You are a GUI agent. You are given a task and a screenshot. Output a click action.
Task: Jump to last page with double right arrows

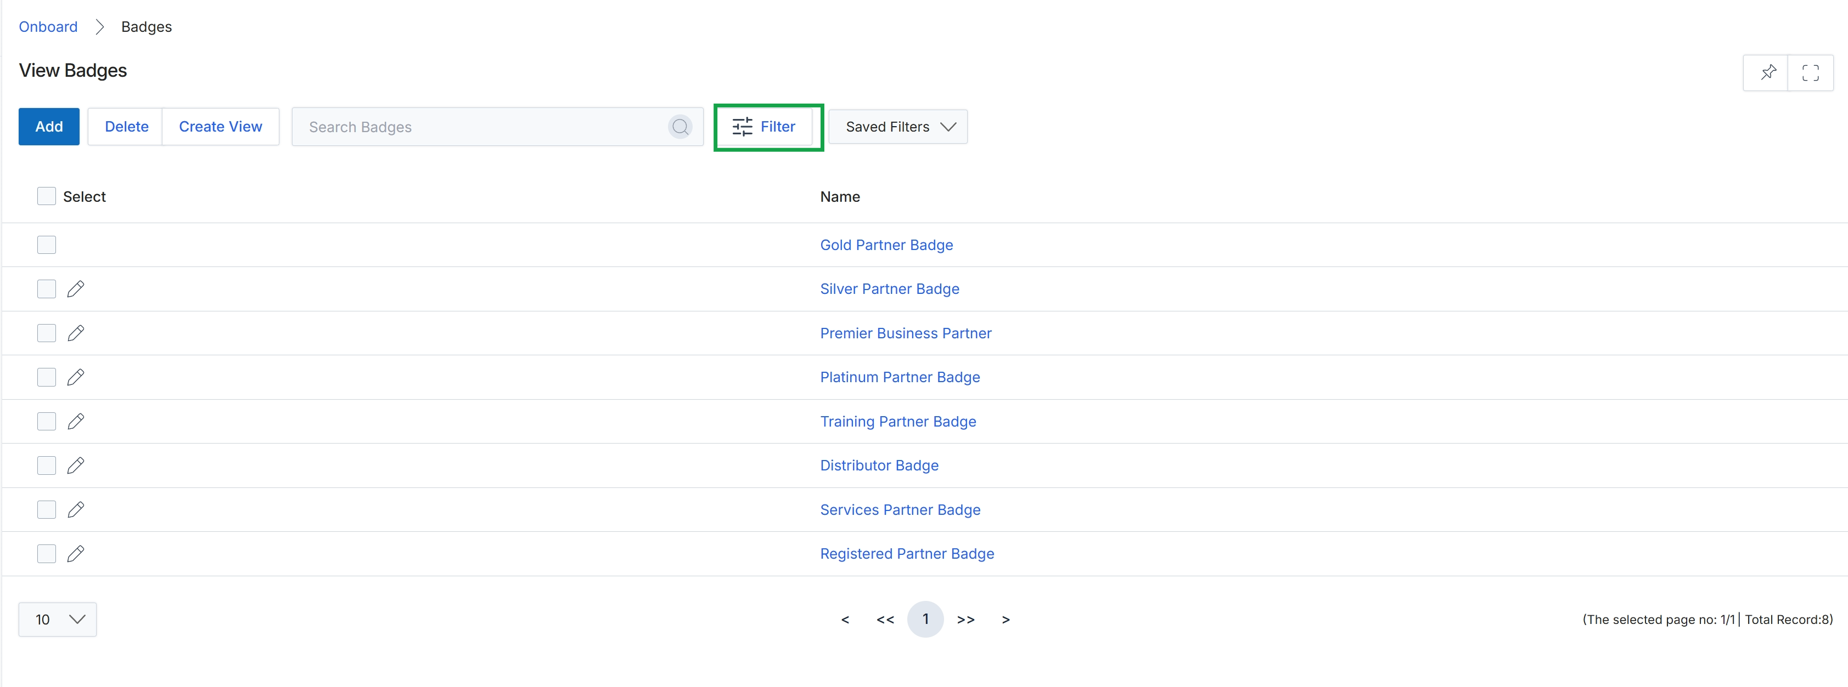[965, 620]
